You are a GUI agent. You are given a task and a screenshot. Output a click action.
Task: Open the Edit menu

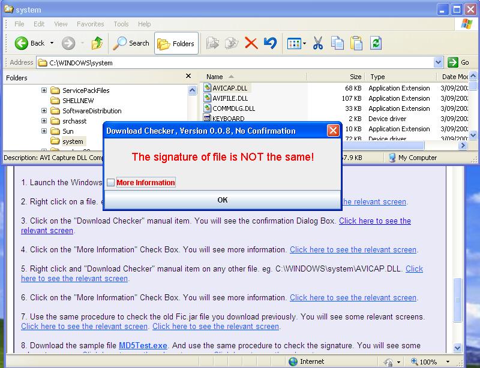[x=39, y=24]
